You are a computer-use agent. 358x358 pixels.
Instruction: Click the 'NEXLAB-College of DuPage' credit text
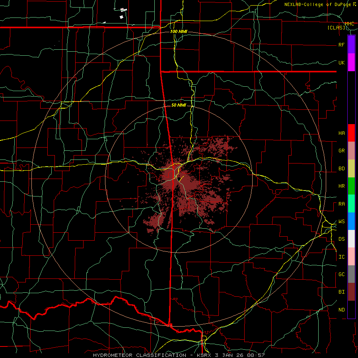click(x=318, y=4)
